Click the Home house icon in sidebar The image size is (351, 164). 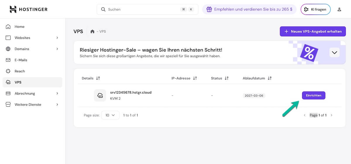(8, 27)
